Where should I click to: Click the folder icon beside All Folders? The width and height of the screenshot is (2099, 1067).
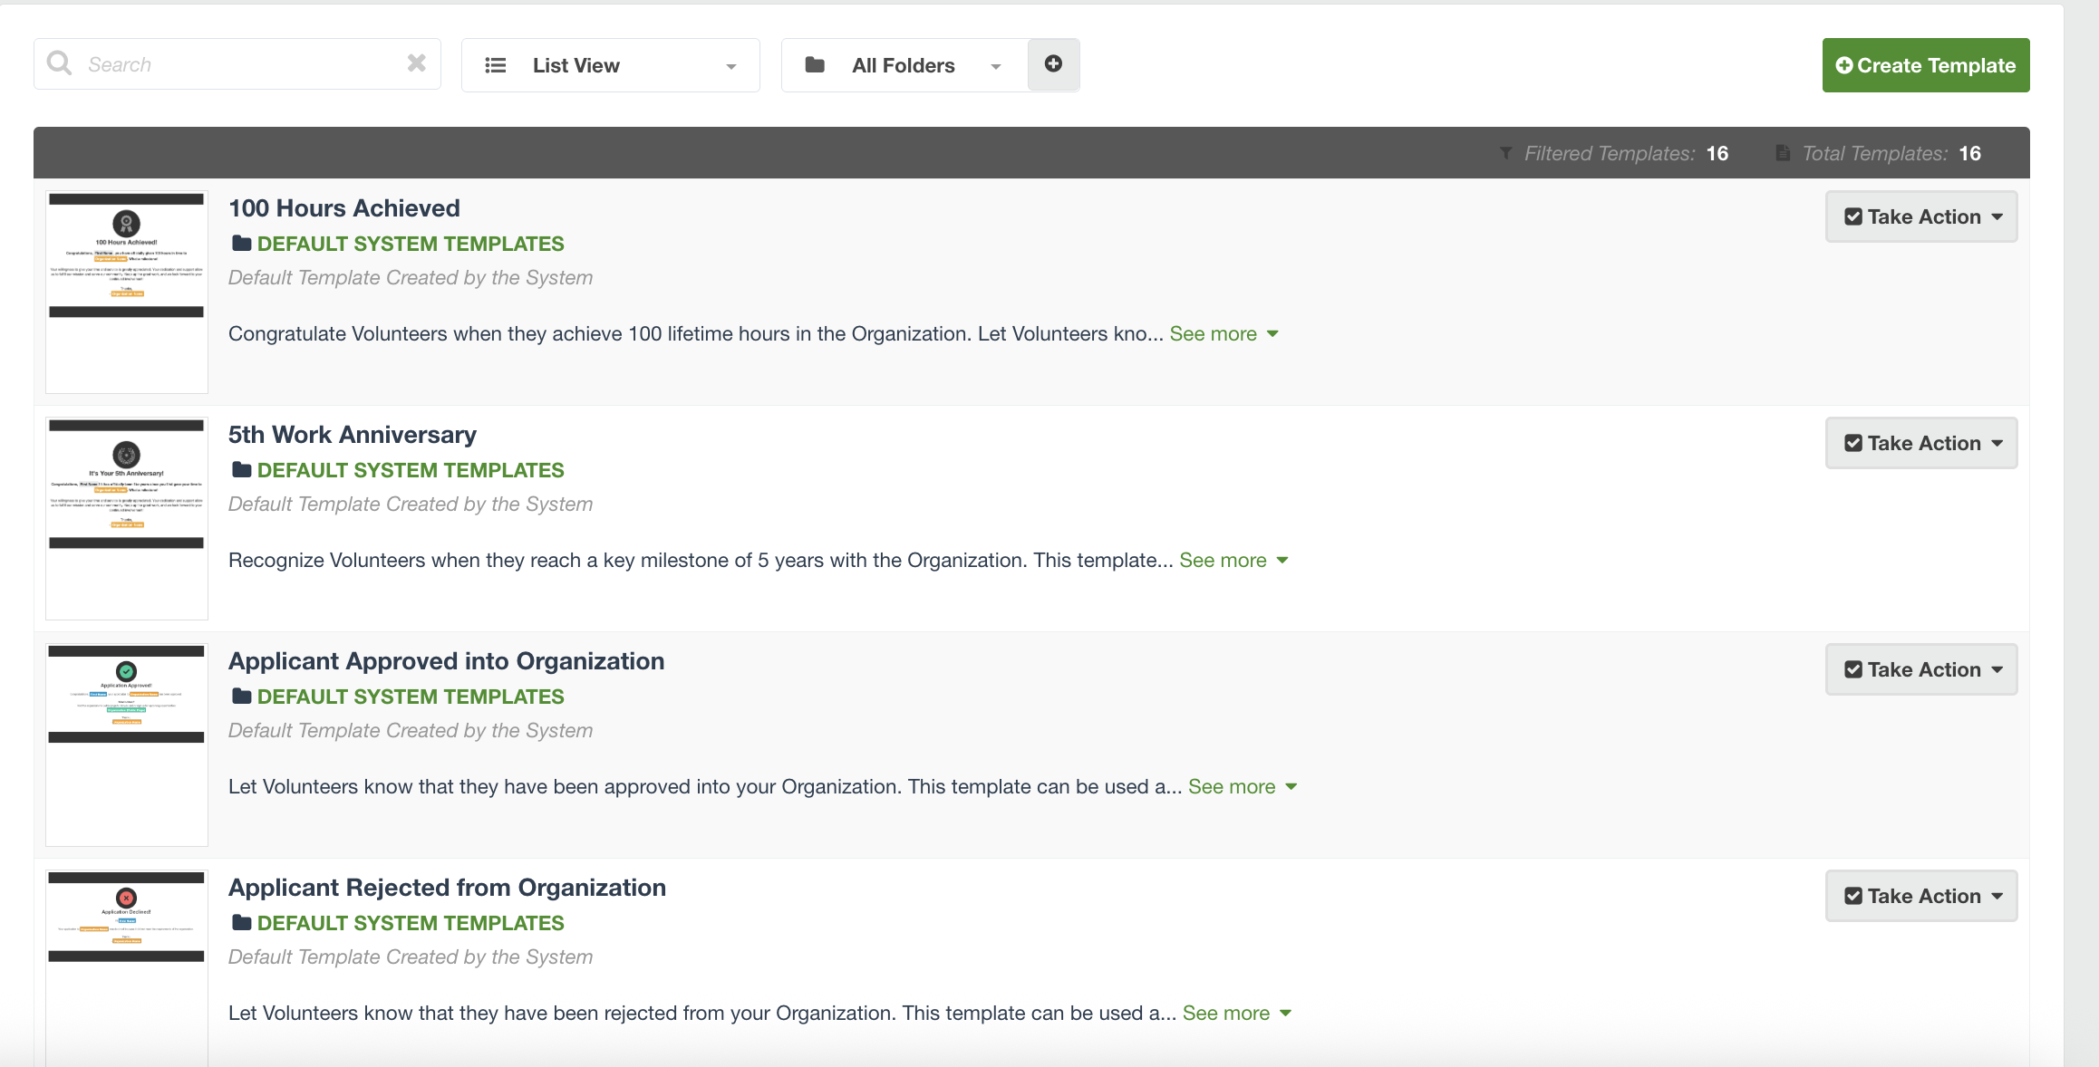coord(815,64)
